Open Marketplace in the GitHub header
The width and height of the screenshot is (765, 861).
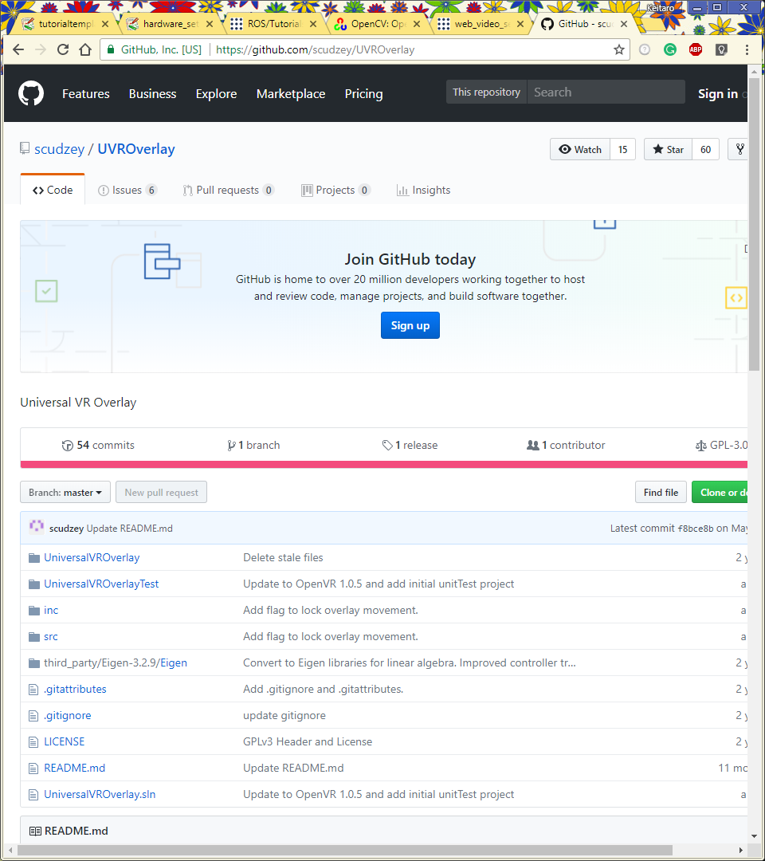(291, 94)
